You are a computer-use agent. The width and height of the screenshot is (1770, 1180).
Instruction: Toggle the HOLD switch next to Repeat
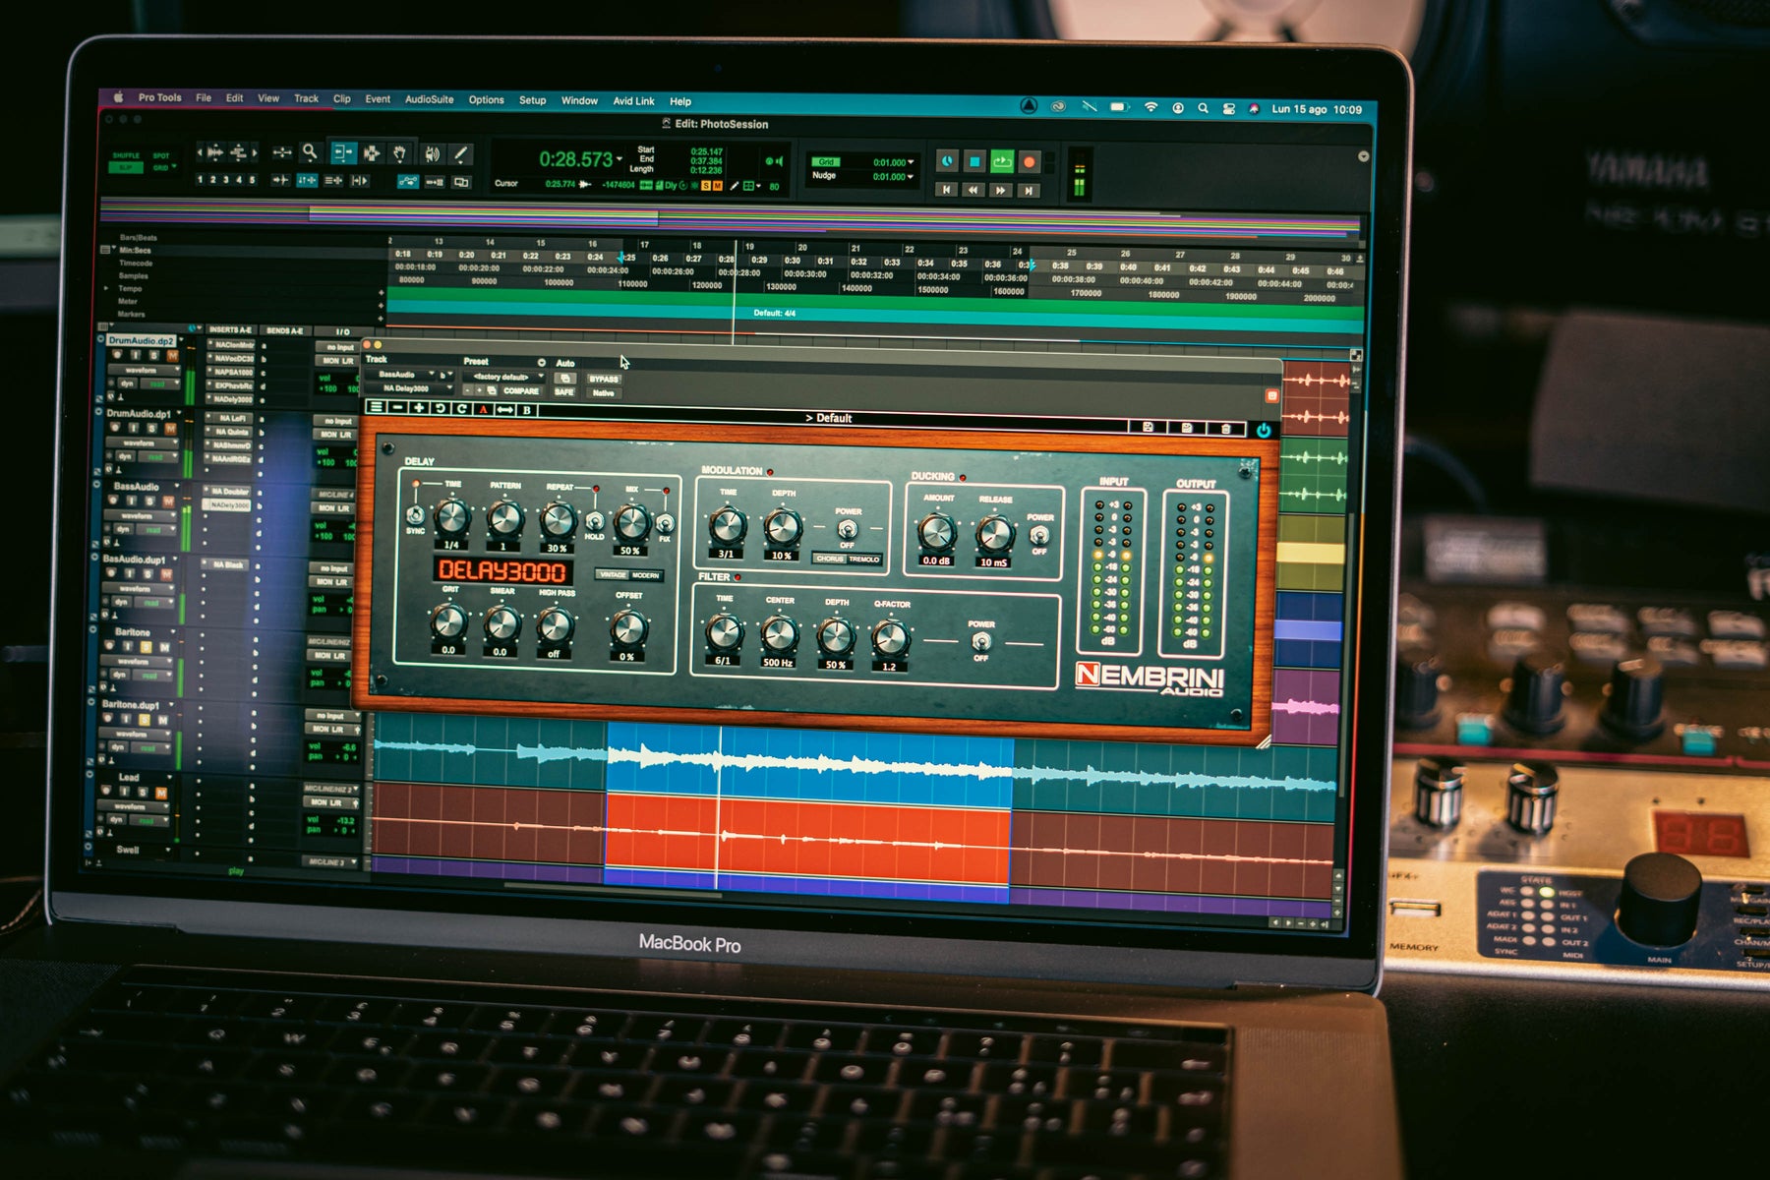click(x=595, y=521)
